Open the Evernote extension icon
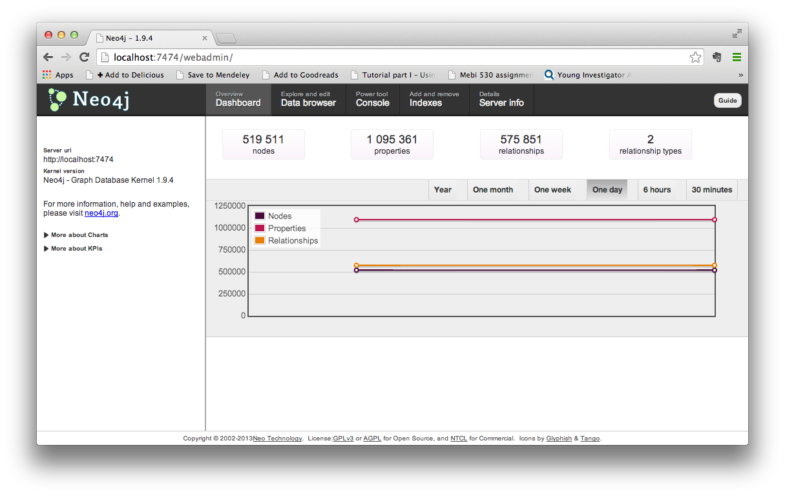The image size is (785, 496). [717, 57]
